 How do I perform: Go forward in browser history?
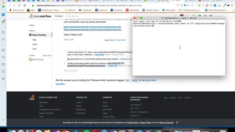14,5
